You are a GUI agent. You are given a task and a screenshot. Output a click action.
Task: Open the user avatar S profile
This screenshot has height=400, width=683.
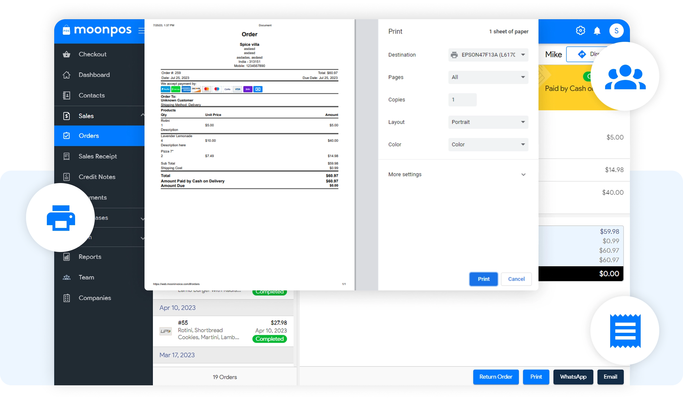tap(616, 31)
